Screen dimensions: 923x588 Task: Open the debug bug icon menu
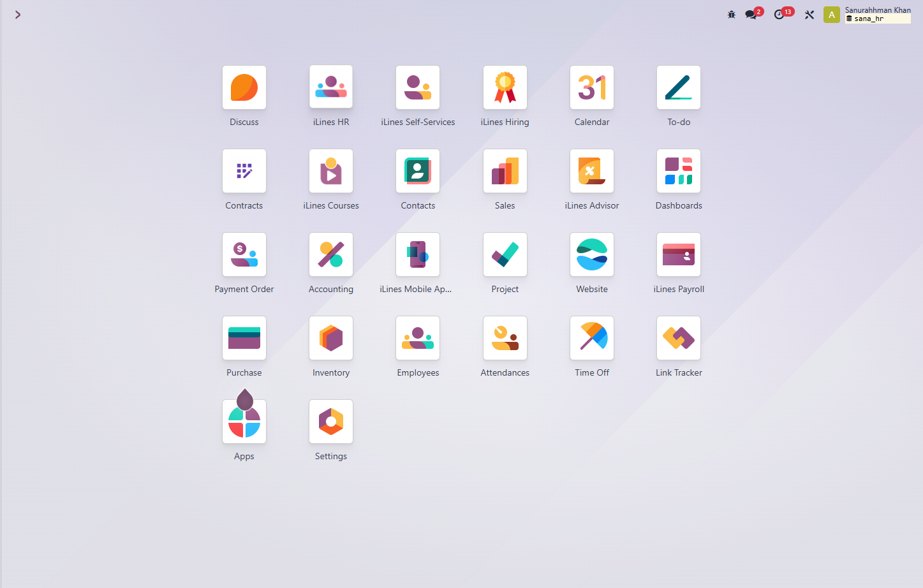732,15
